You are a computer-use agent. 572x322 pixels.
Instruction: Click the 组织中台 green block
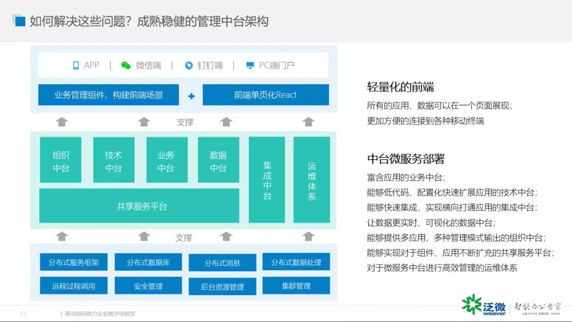pyautogui.click(x=61, y=161)
